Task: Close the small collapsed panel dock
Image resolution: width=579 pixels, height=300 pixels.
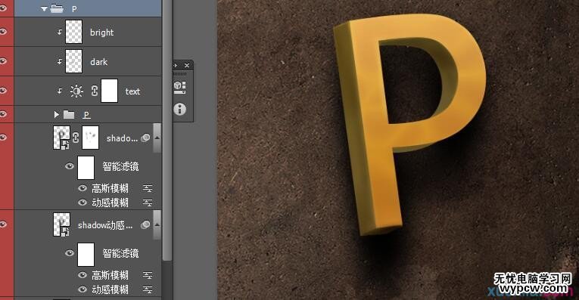Action: [x=187, y=65]
